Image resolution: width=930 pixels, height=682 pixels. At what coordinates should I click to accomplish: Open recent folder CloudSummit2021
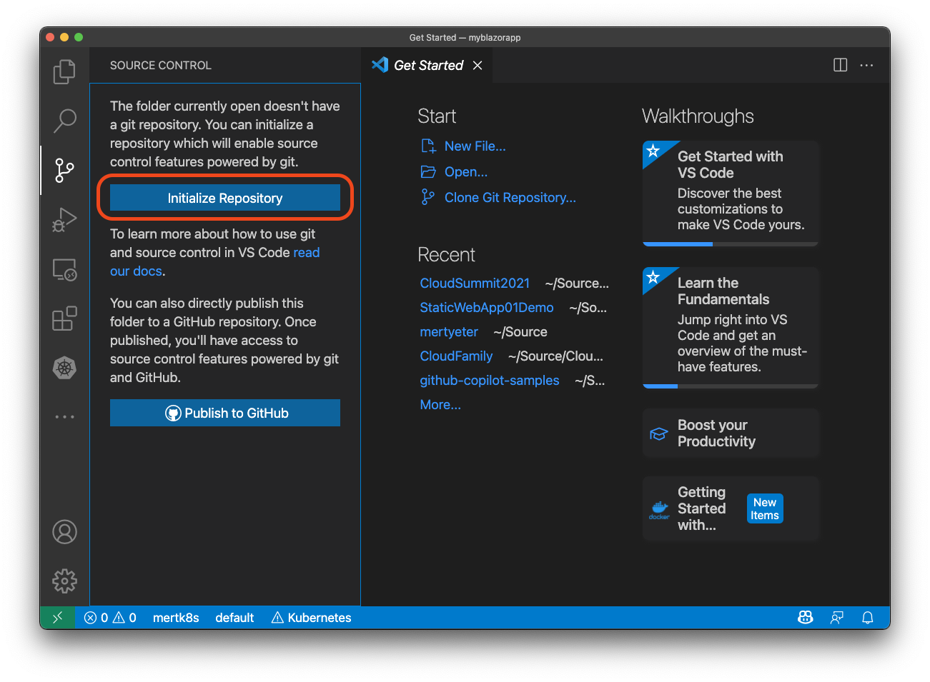tap(475, 283)
